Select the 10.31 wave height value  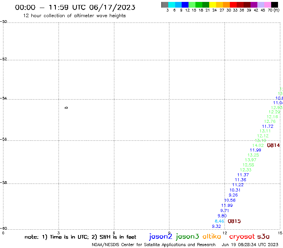click(x=235, y=190)
